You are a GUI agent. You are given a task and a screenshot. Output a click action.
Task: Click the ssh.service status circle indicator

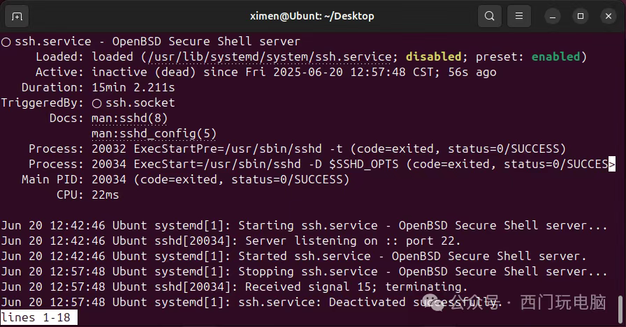tap(6, 42)
